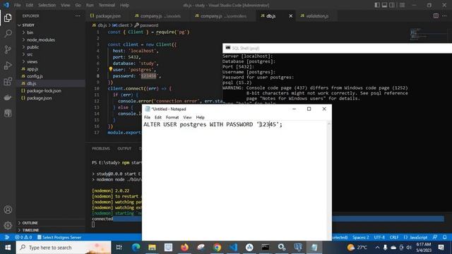Open the Explorer view in activity bar
This screenshot has width=452, height=254.
coord(8,18)
